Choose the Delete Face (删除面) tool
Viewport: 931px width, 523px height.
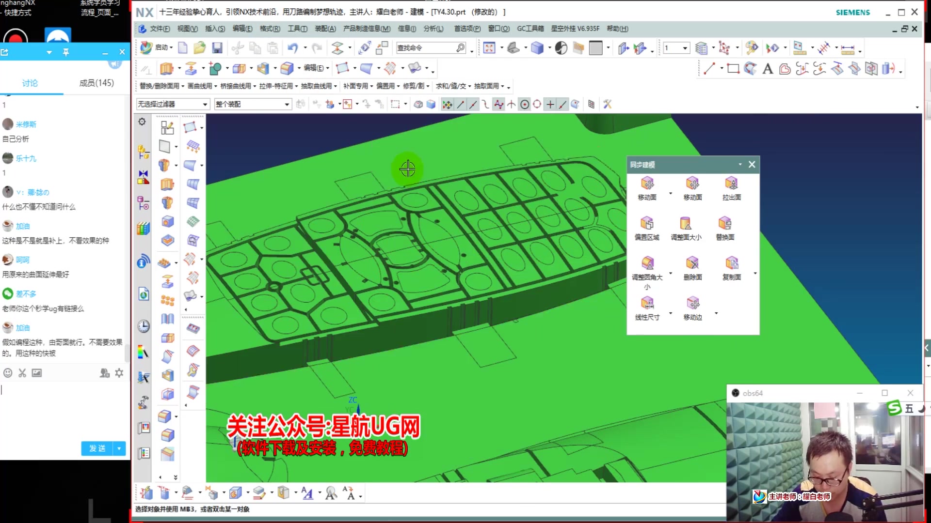692,264
